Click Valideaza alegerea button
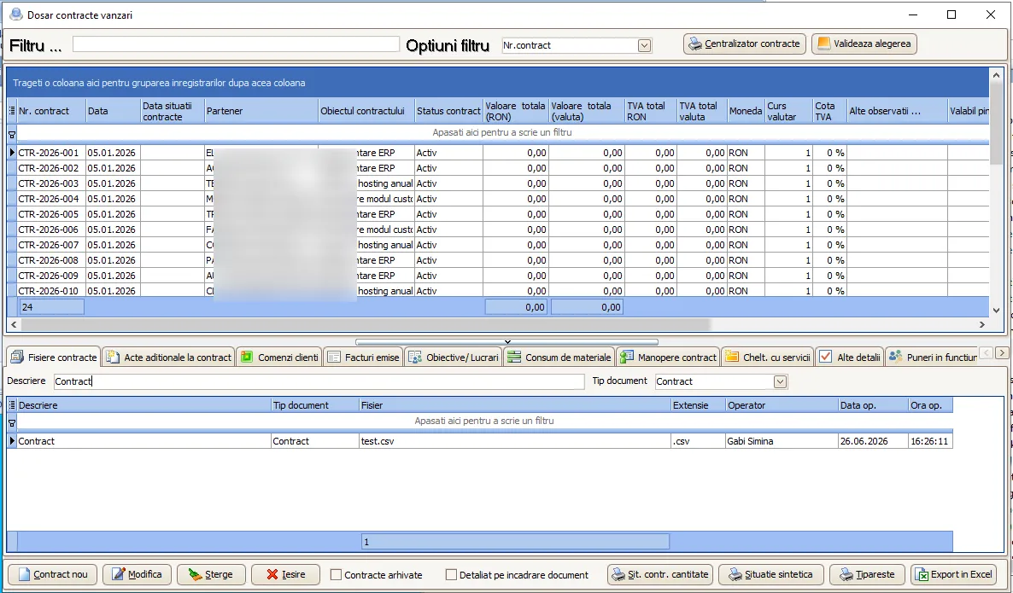 864,44
